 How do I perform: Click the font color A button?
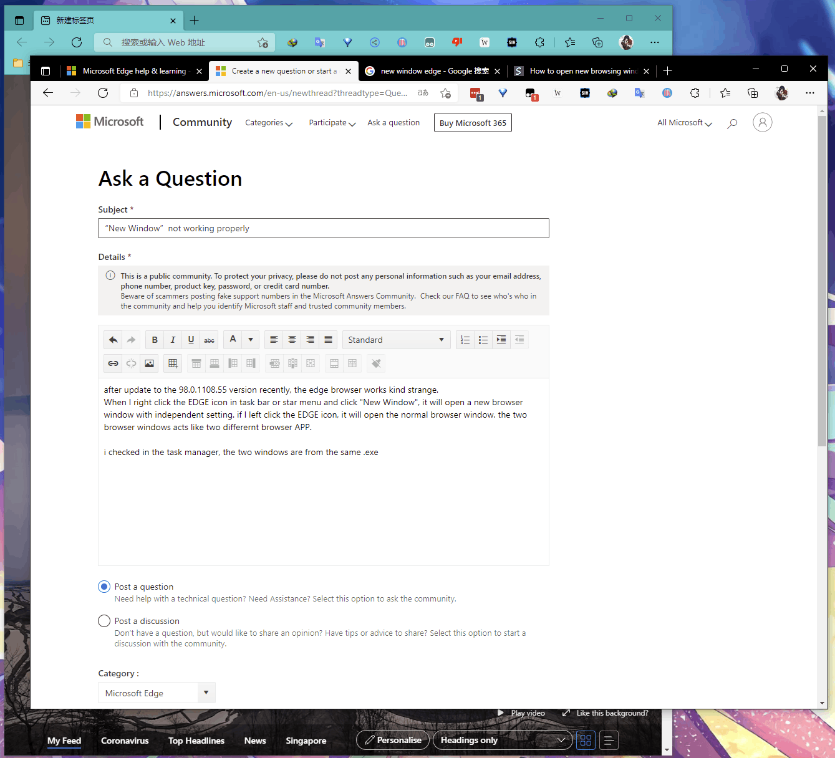tap(233, 340)
